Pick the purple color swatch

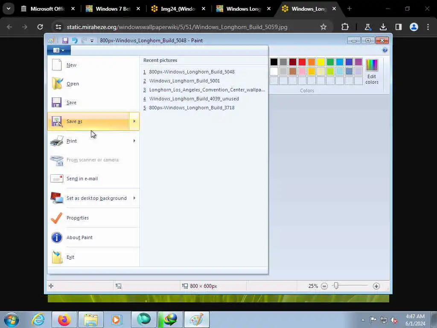pyautogui.click(x=358, y=62)
